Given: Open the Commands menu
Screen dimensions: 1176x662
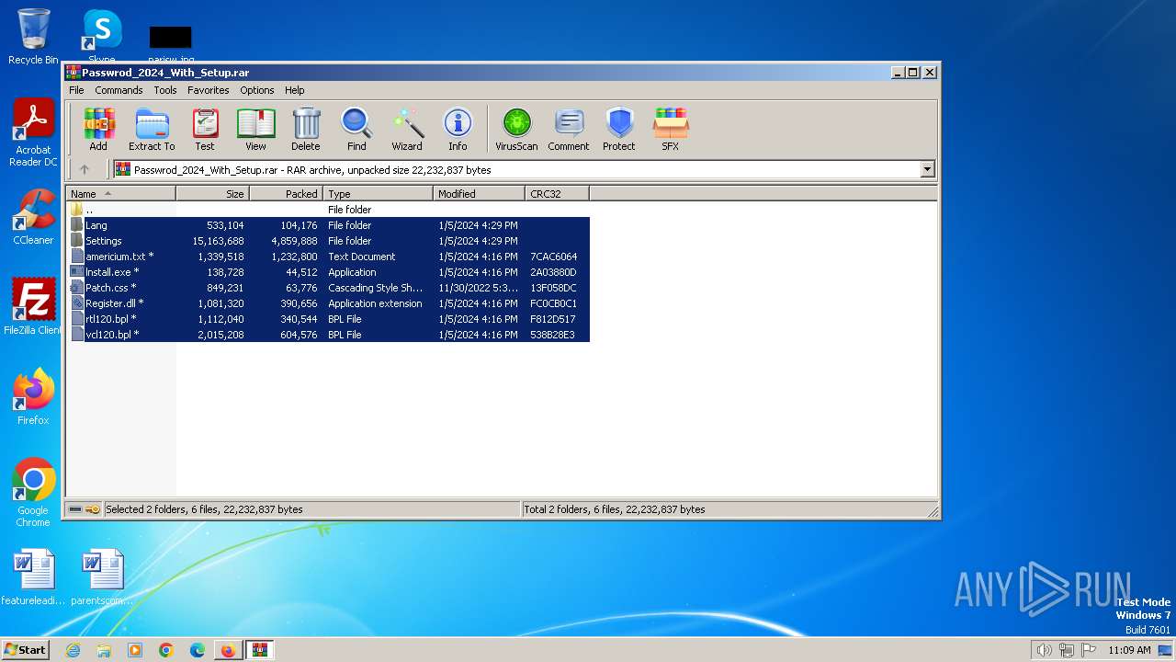Looking at the screenshot, I should click(119, 90).
